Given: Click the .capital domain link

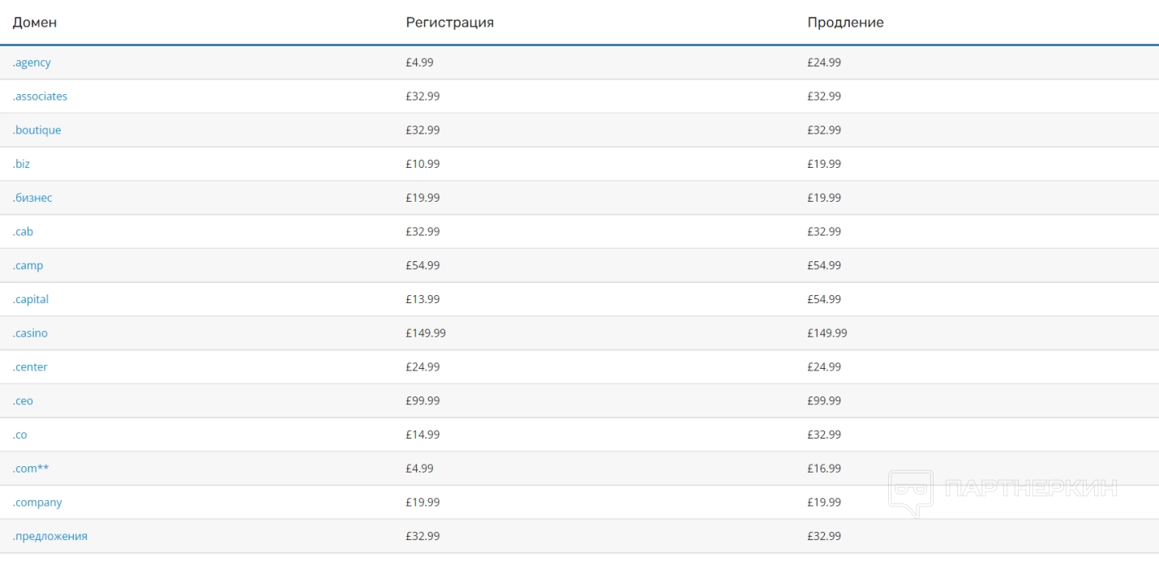Looking at the screenshot, I should [x=31, y=299].
